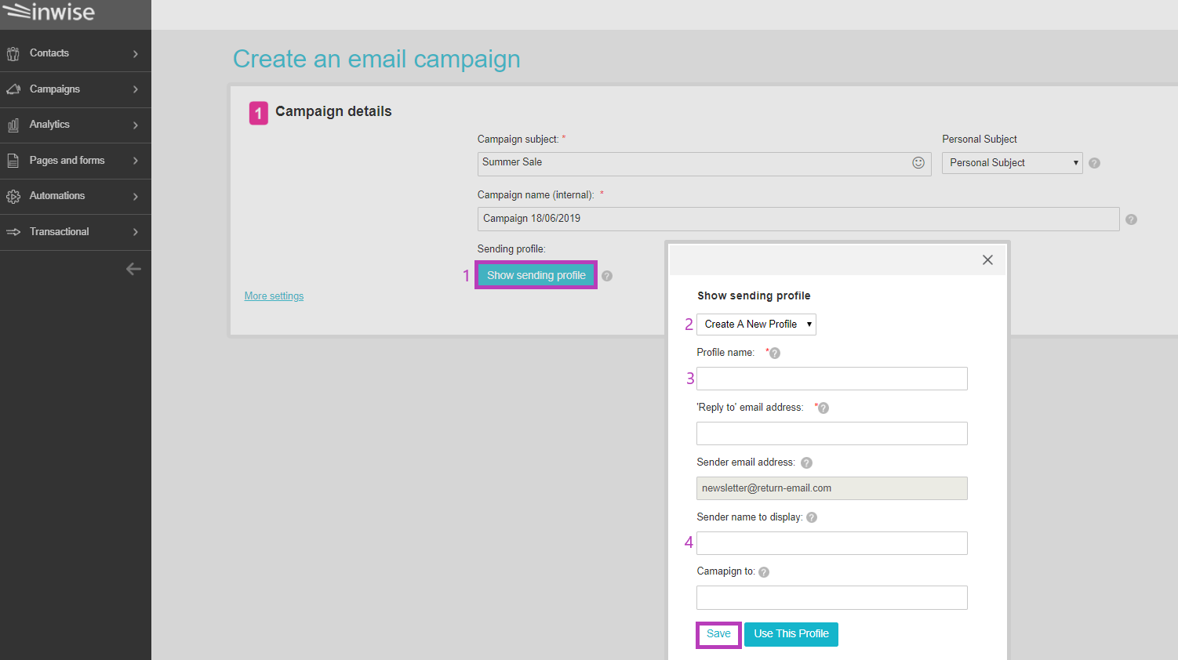Viewport: 1178px width, 660px height.
Task: View help for Sender email address
Action: [806, 462]
